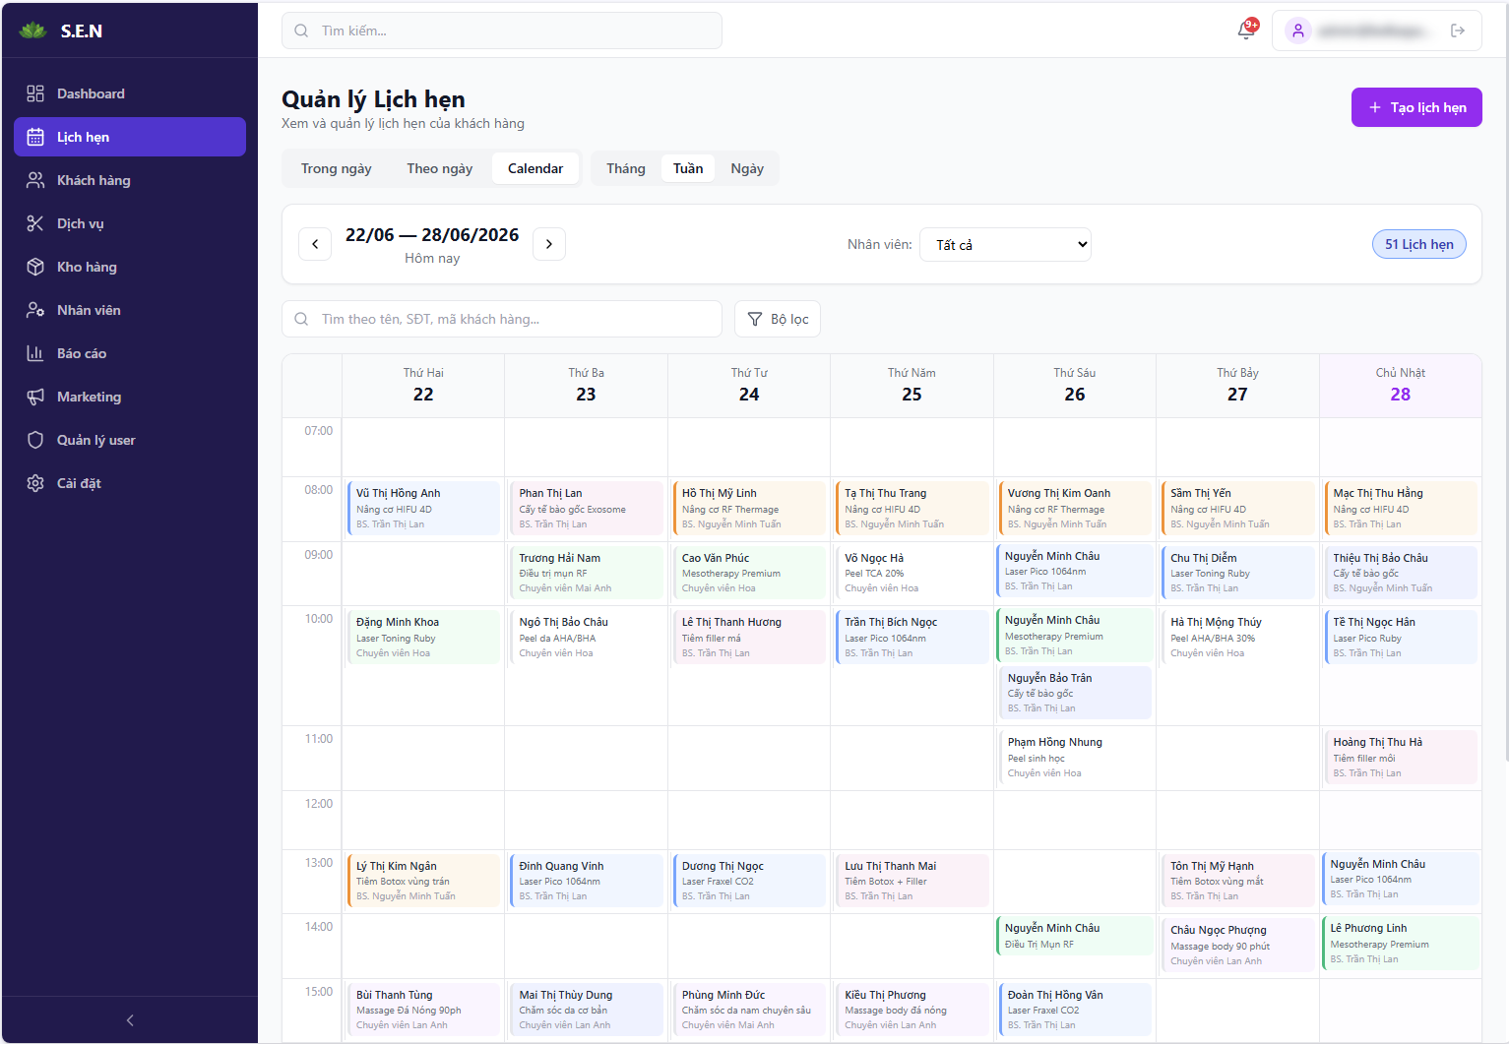
Task: Open Mạc Thị Thu Hằng appointment
Action: [1402, 508]
